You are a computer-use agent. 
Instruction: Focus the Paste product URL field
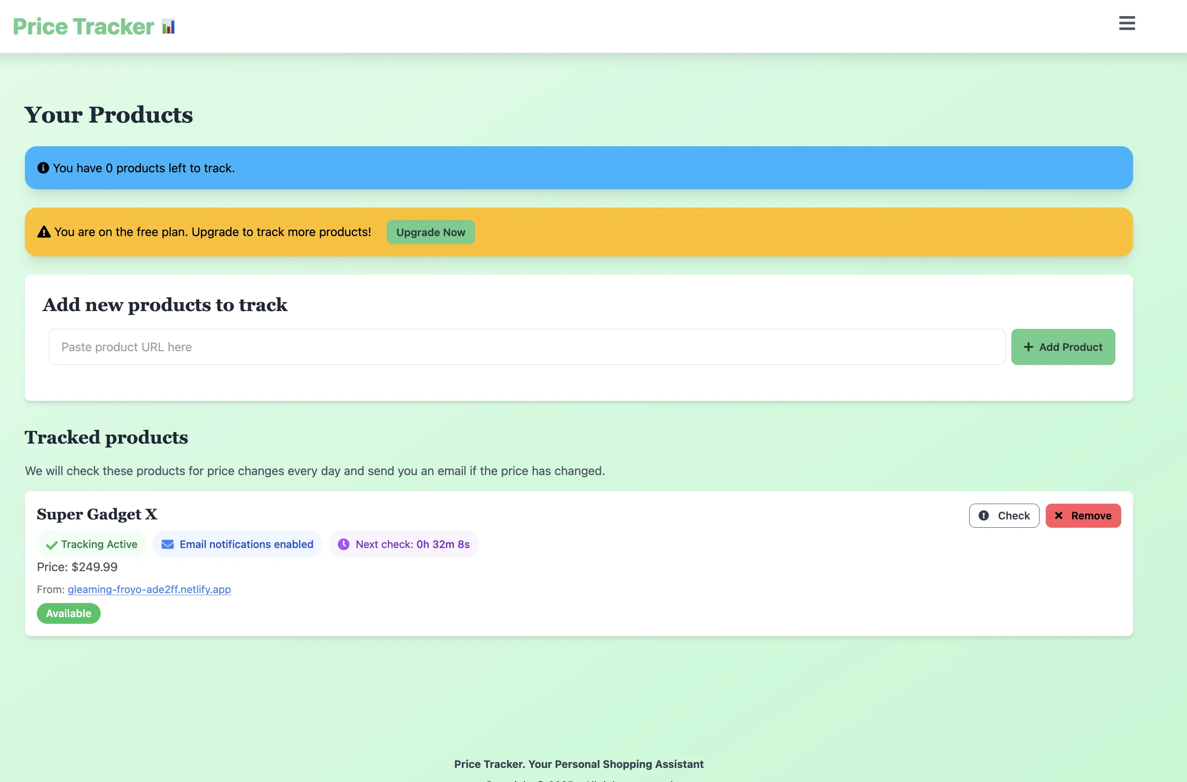[526, 347]
